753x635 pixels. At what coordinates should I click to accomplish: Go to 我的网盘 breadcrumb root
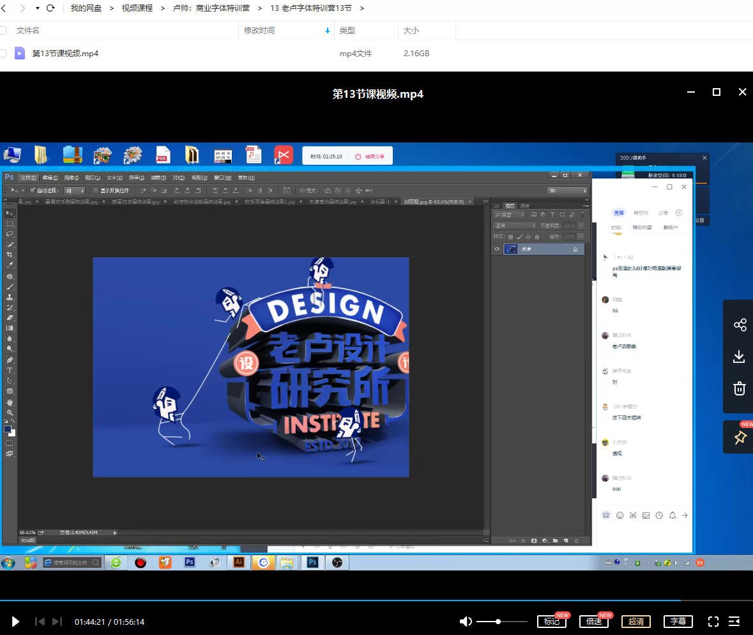click(x=86, y=8)
